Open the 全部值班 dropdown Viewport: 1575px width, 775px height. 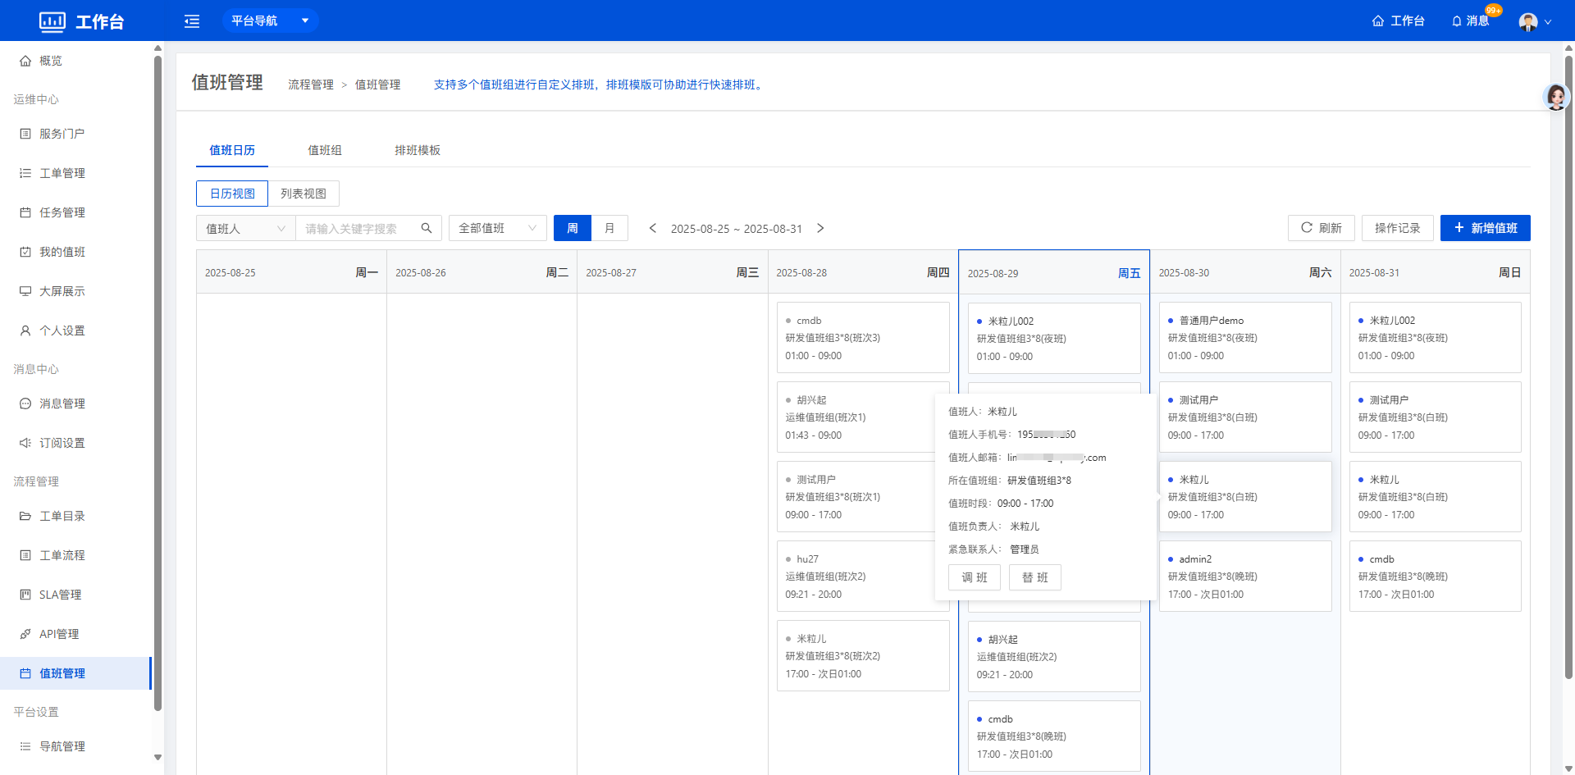497,228
